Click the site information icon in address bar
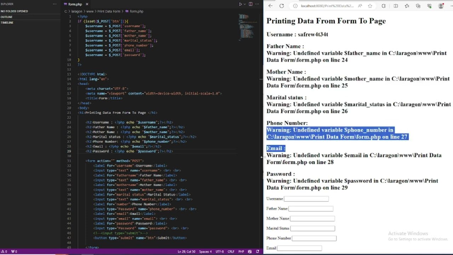This screenshot has width=453, height=255. (x=295, y=6)
